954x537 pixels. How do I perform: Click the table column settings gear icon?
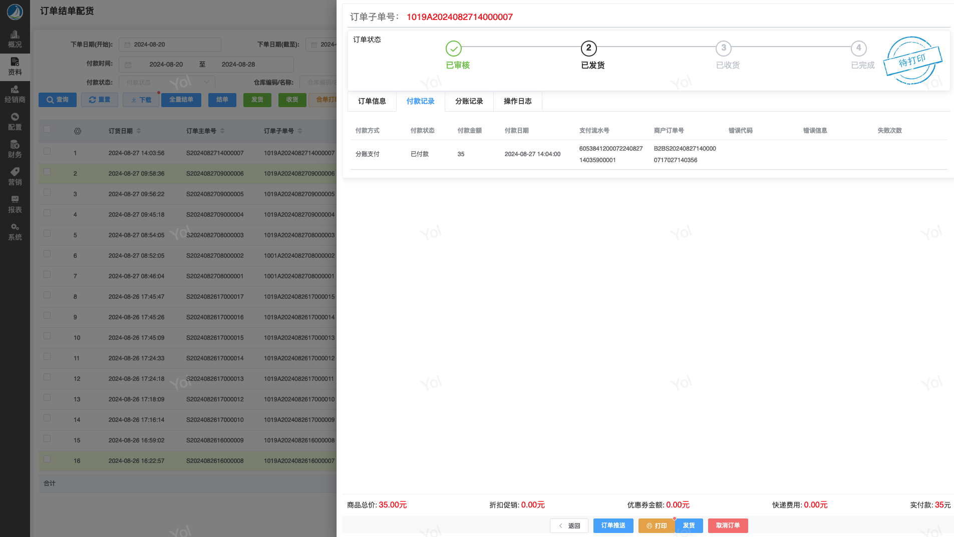click(x=77, y=131)
